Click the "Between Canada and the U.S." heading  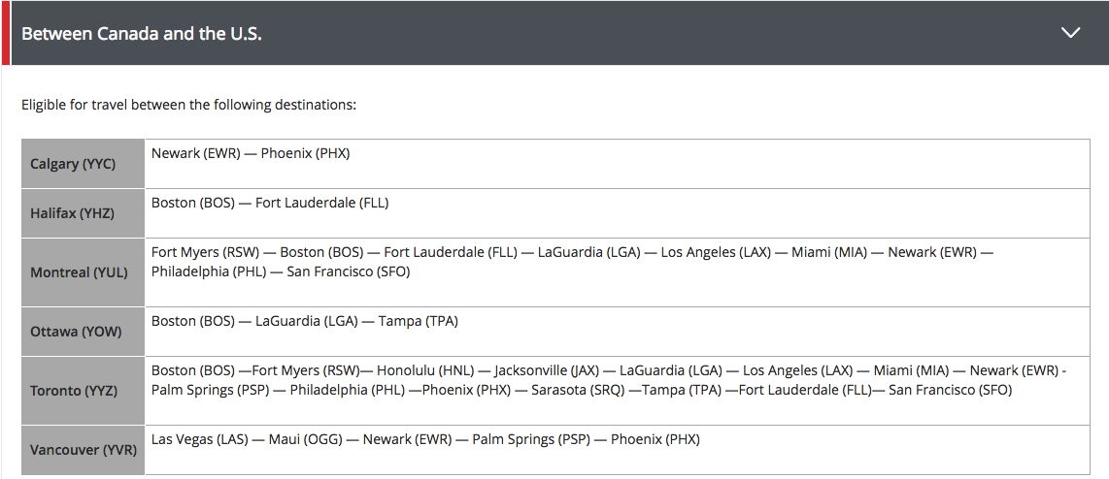(142, 33)
